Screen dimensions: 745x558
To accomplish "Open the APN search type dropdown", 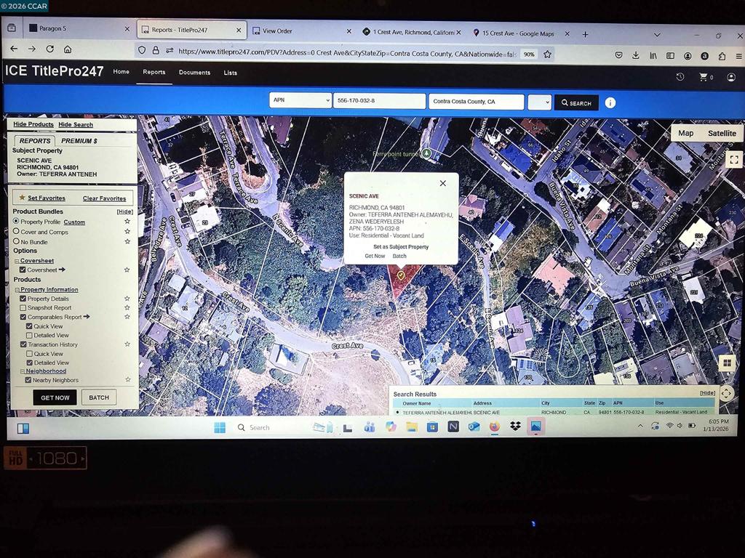I will tap(300, 101).
